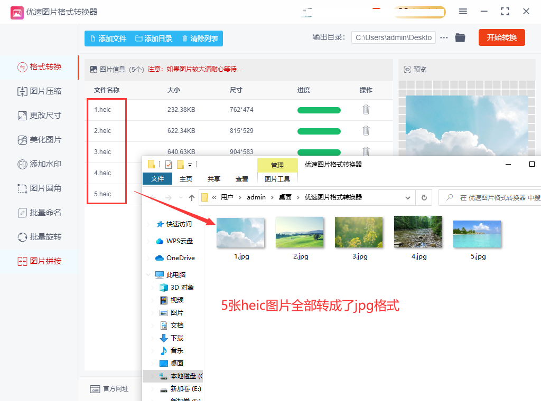Image resolution: width=541 pixels, height=401 pixels.
Task: Open the 文件 tab in Explorer ribbon
Action: click(x=157, y=179)
